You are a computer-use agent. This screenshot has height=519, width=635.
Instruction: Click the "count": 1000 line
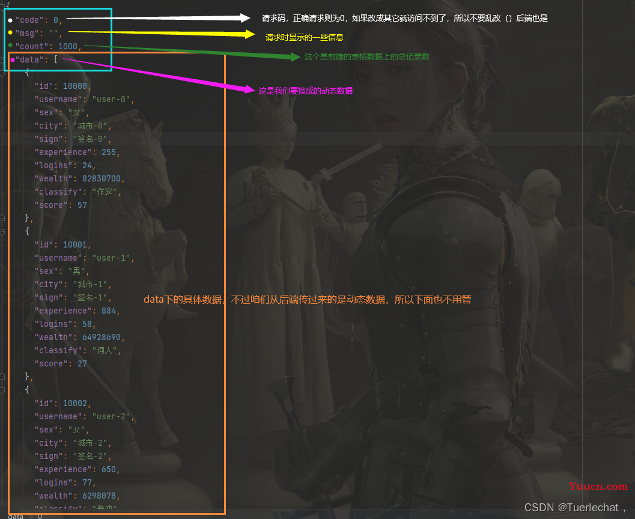pos(48,47)
